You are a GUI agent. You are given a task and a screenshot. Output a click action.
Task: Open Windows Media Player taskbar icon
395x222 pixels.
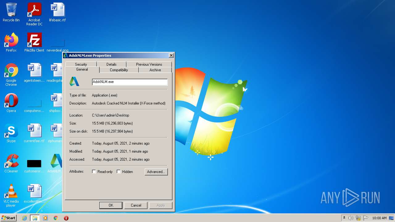click(x=45, y=218)
